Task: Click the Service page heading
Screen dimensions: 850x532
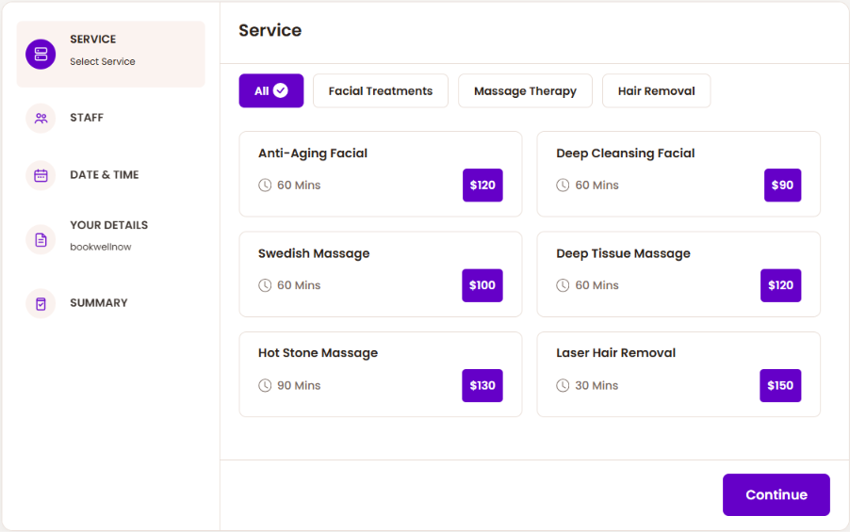Action: pos(270,30)
